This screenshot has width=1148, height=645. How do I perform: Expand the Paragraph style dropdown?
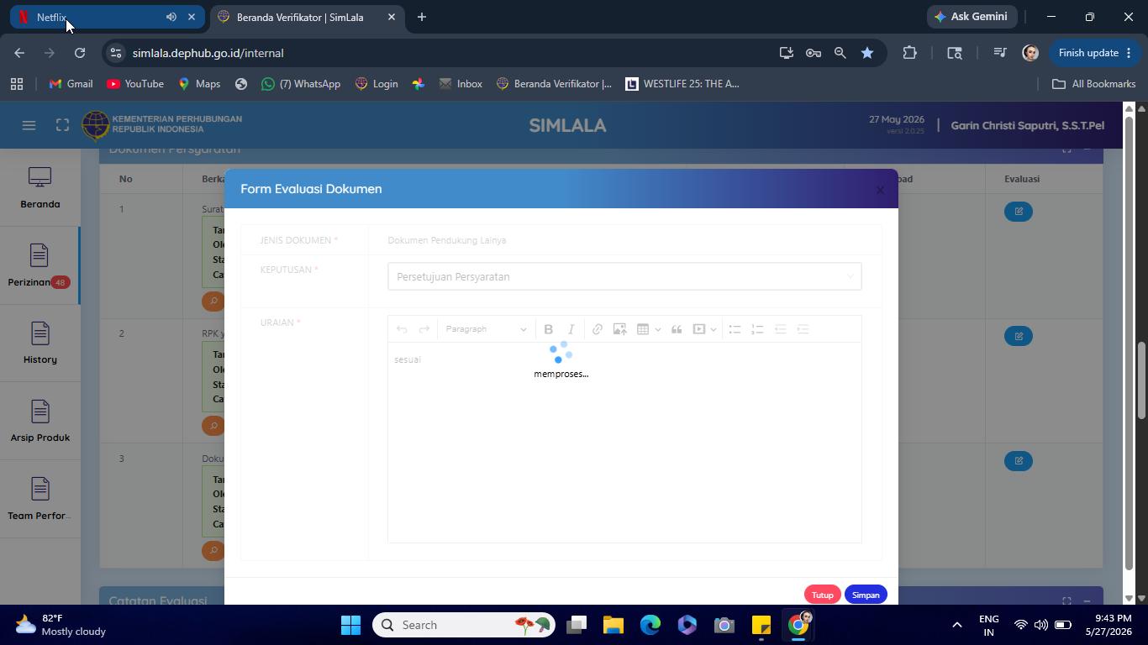click(x=486, y=329)
